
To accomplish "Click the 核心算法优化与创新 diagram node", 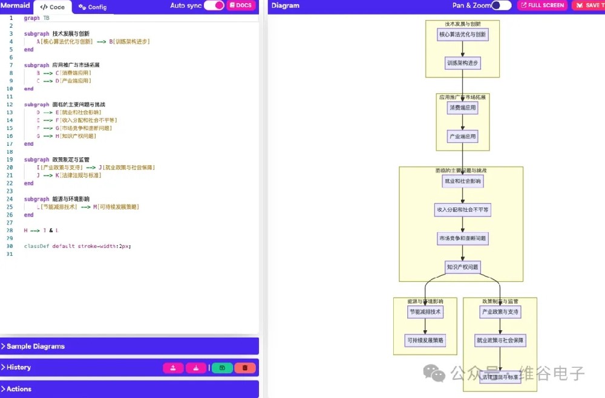I will 462,34.
